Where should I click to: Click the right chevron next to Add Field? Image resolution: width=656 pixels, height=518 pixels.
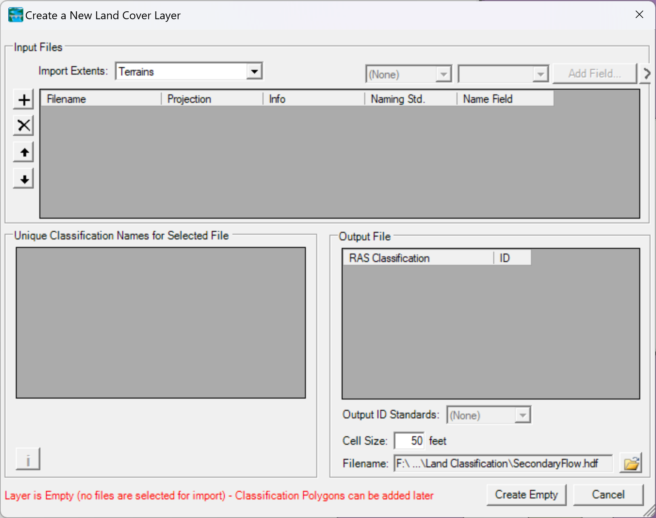647,73
